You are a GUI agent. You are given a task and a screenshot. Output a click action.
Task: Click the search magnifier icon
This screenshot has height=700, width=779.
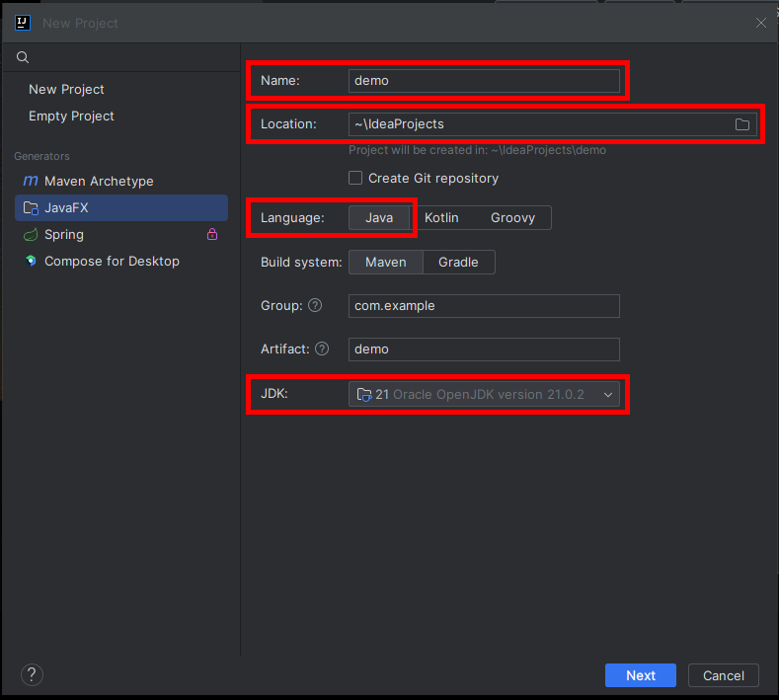click(23, 57)
